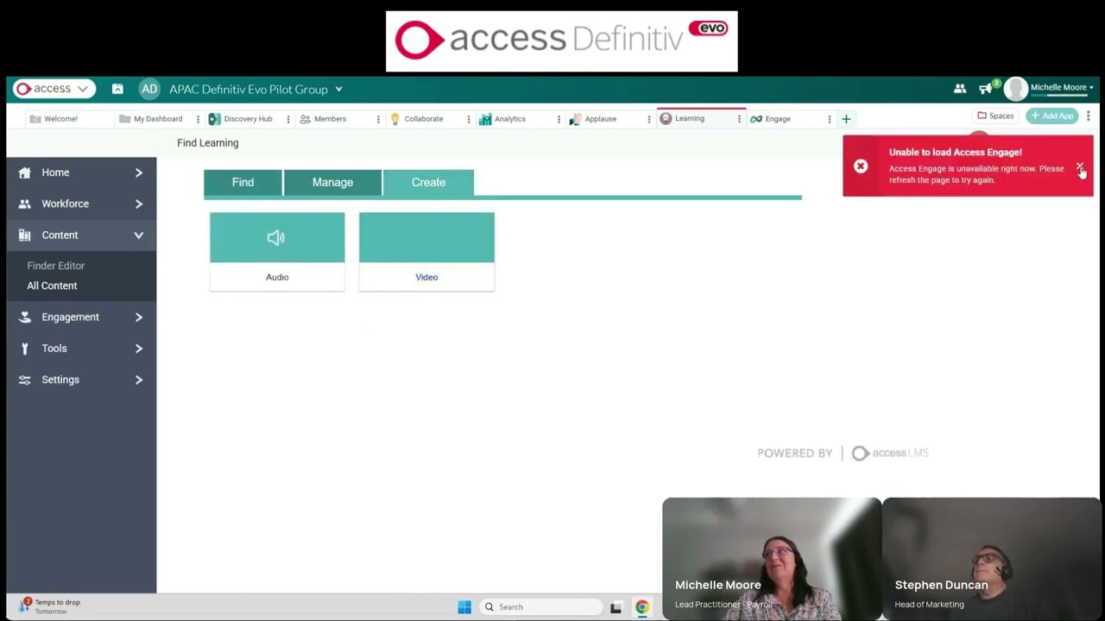
Task: Open Finder Editor under Content
Action: pyautogui.click(x=55, y=266)
